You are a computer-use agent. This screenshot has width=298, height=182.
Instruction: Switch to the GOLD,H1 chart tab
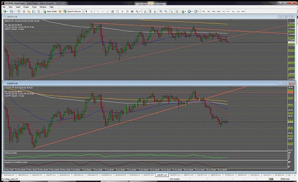click(x=267, y=175)
